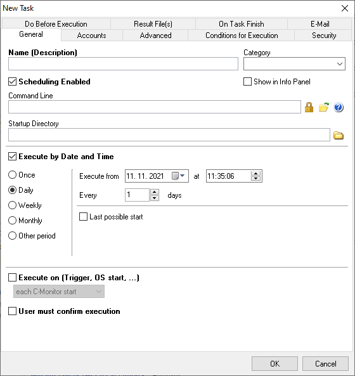Click the padlock icon beside Command Line
Screen dimensions: 355x376
[309, 107]
